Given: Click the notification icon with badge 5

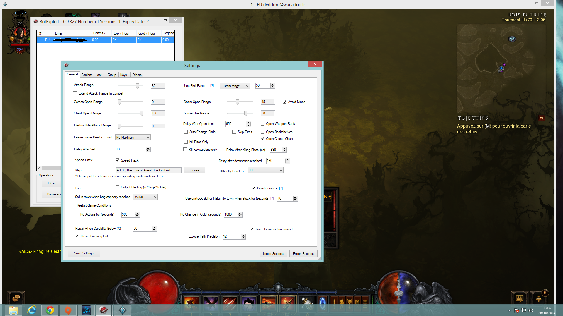Looking at the screenshot, I should 539,298.
